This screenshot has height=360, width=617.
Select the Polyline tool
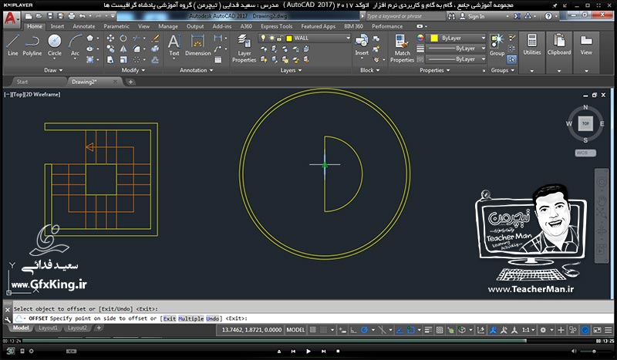point(32,45)
